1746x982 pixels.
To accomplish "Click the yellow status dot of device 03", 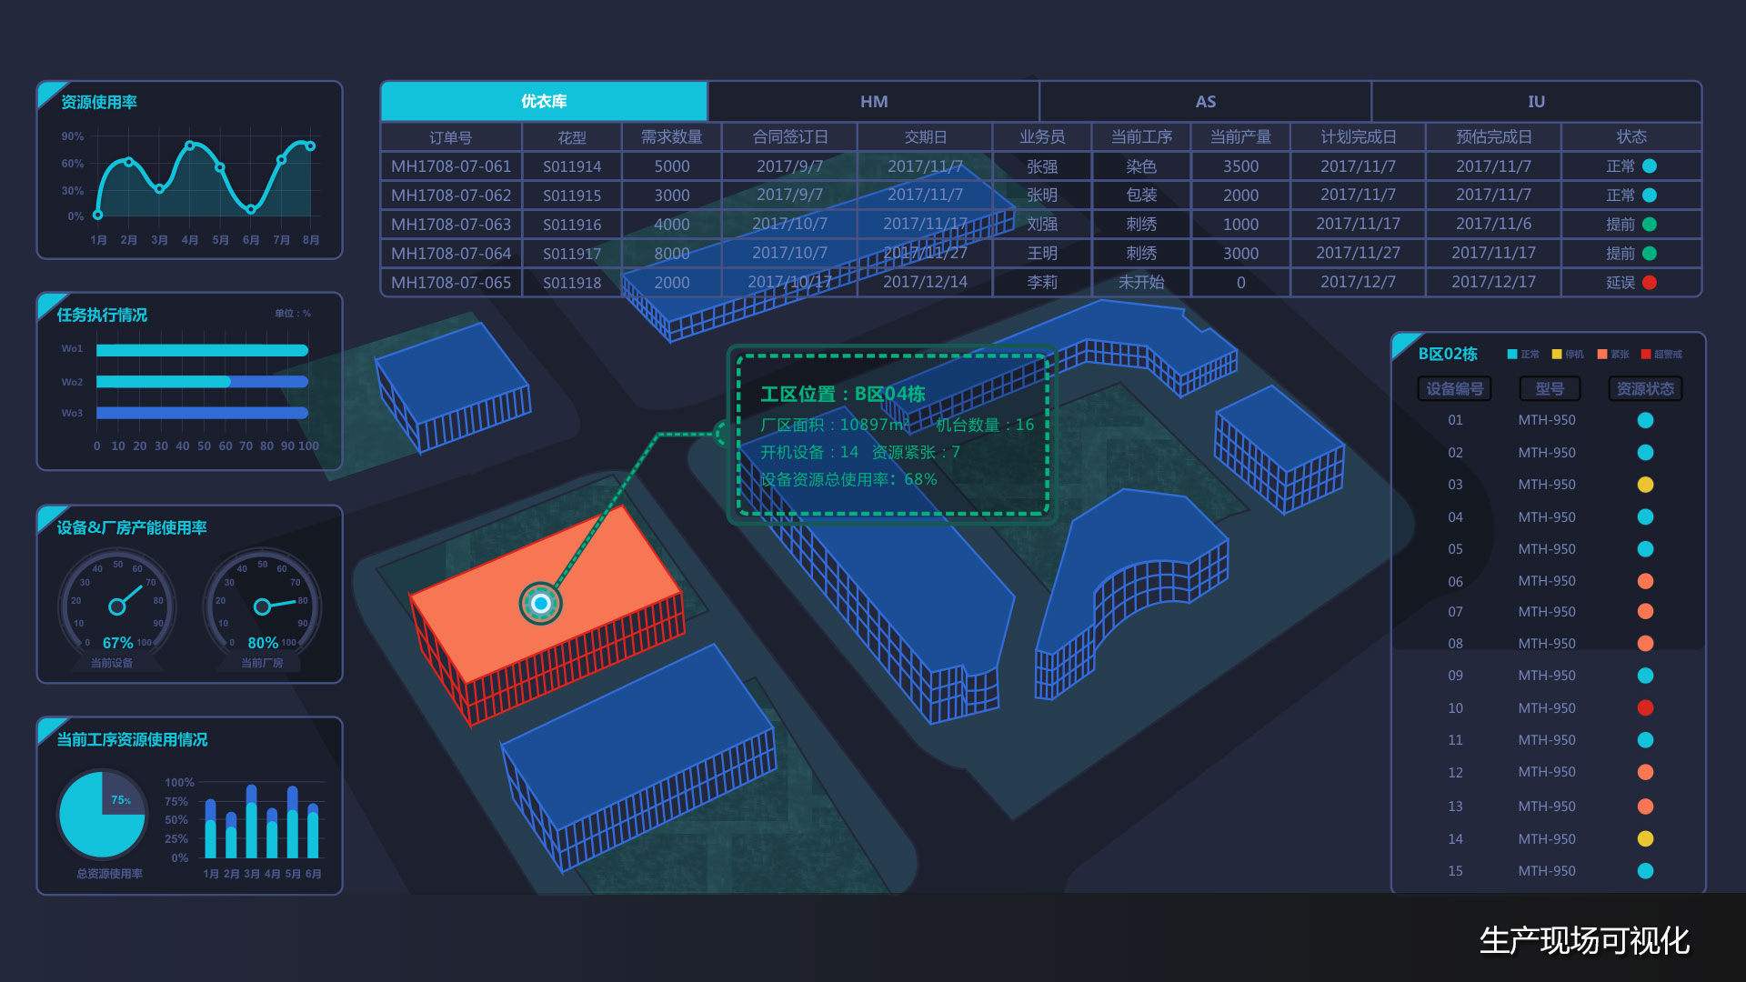I will click(x=1645, y=485).
